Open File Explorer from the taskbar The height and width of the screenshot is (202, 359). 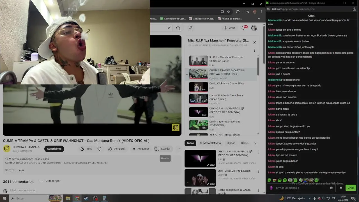[x=68, y=198]
